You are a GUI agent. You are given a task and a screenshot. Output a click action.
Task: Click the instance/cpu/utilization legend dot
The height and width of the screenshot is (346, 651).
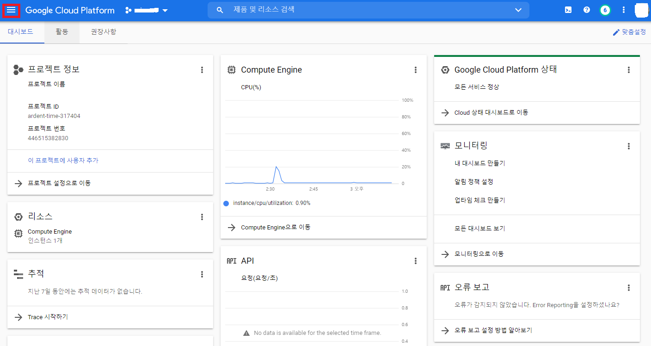[x=226, y=203]
